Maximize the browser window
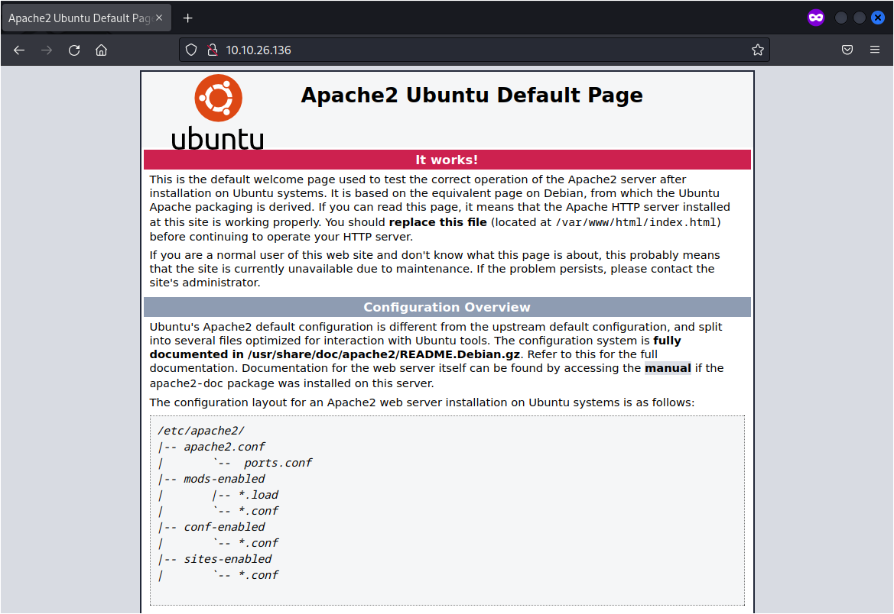Viewport: 894px width, 614px height. (x=860, y=17)
